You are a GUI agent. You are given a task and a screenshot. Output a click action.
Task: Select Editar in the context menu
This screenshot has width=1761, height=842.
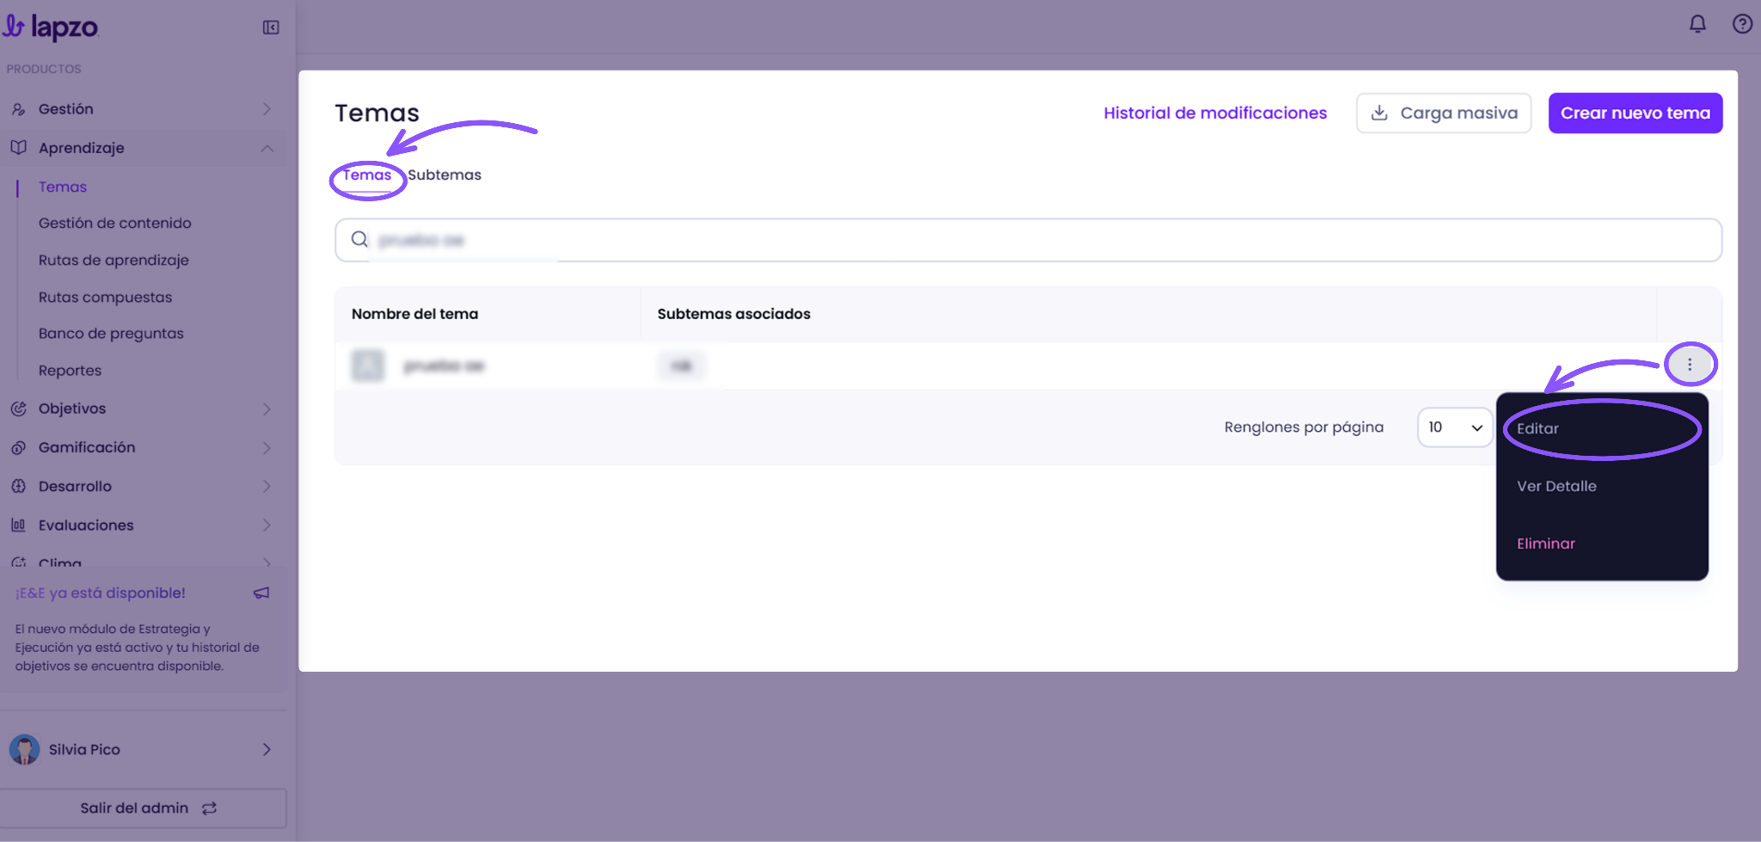[x=1537, y=428]
